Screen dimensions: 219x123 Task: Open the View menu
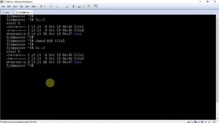[x=15, y=6]
